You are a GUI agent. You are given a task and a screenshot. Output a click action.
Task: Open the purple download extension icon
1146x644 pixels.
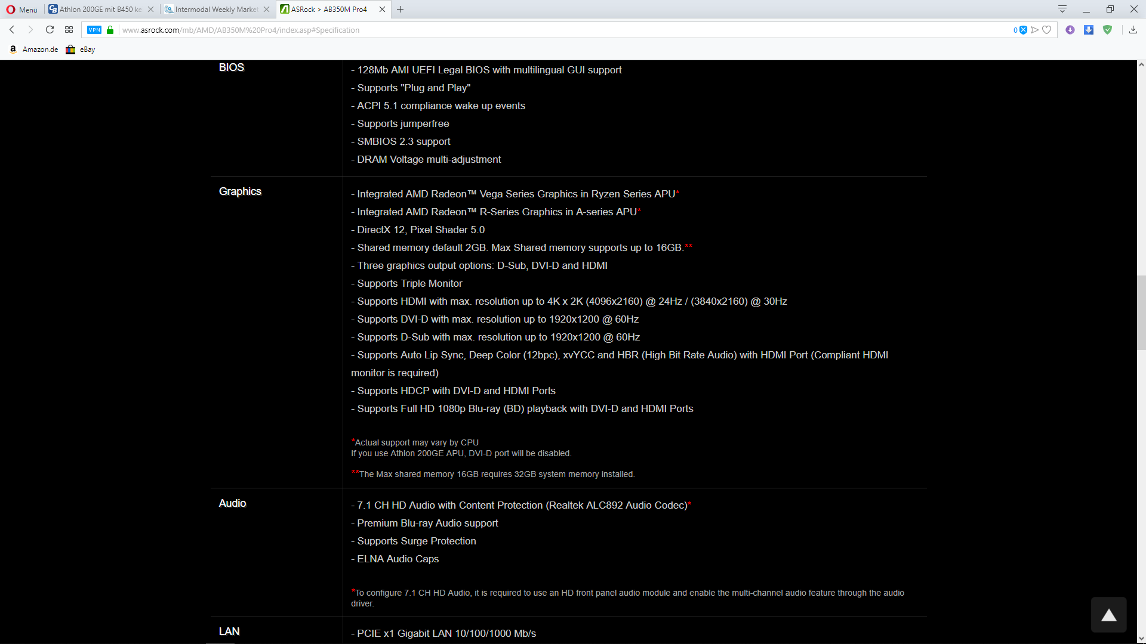(1070, 30)
